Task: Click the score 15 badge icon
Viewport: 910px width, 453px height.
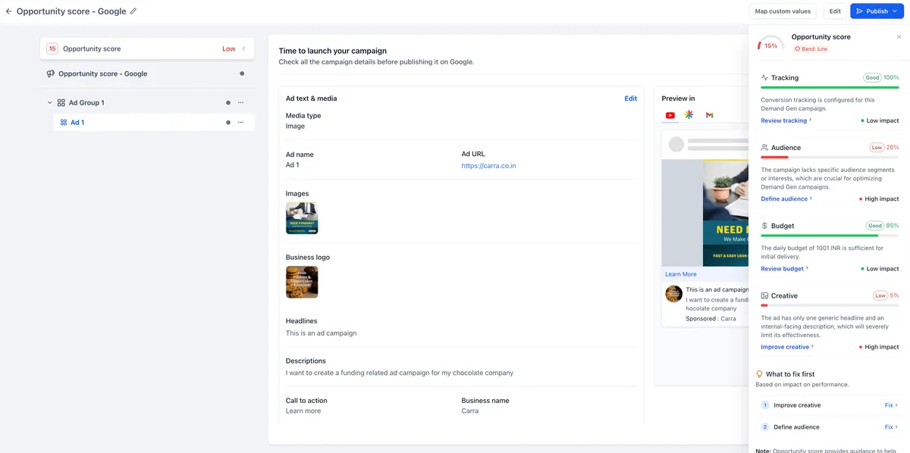Action: [52, 48]
